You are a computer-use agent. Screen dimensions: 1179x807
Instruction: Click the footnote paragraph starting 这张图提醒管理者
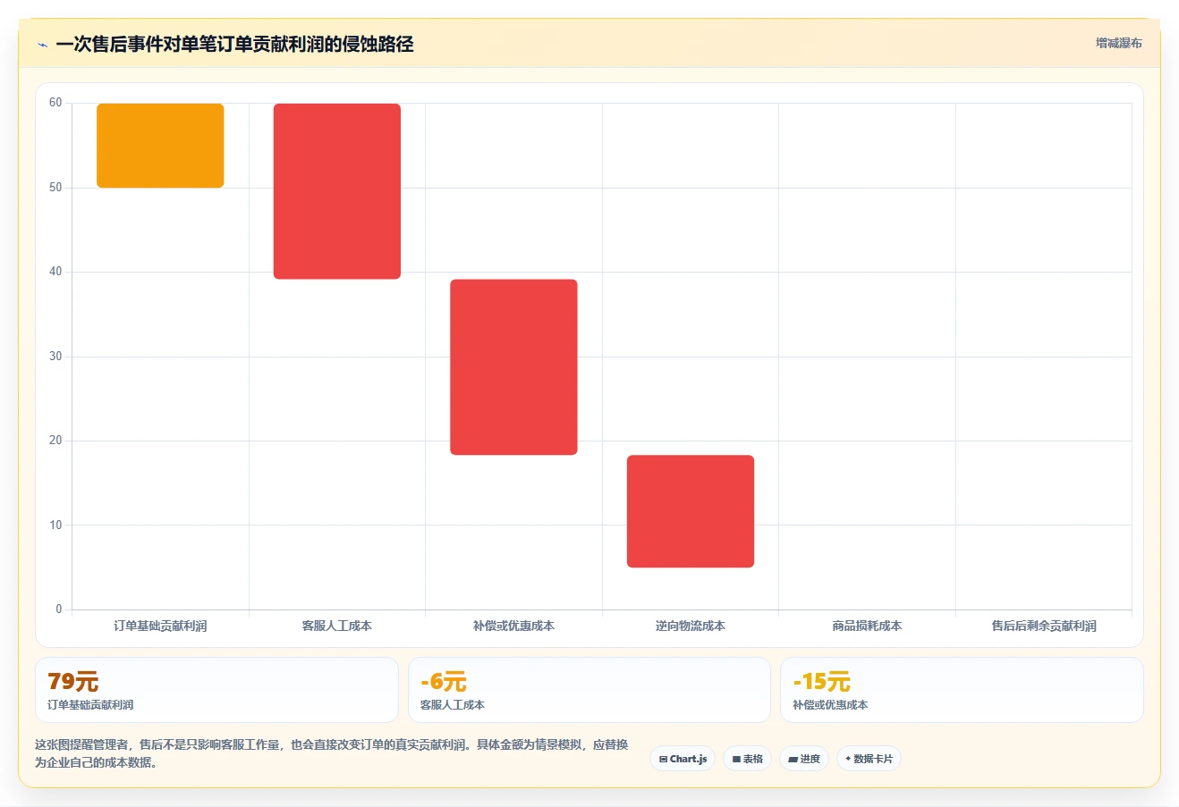pyautogui.click(x=332, y=753)
